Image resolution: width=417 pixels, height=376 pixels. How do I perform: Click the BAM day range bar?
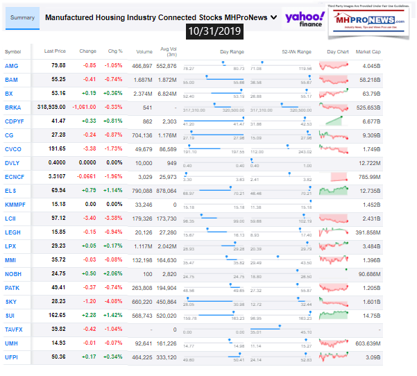(214, 79)
